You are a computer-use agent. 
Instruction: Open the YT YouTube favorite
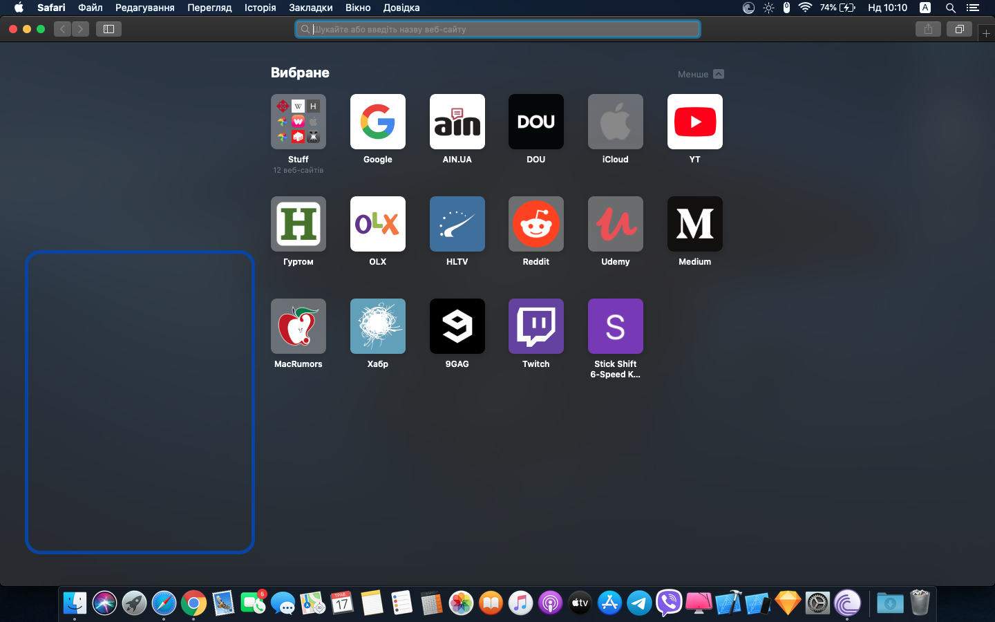point(694,122)
